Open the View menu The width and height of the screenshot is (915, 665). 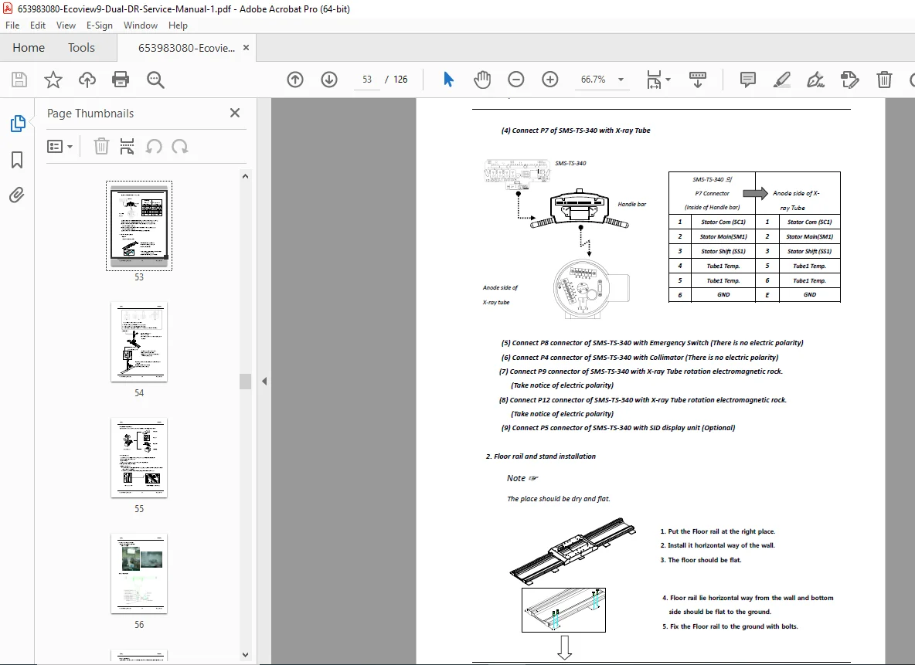pos(66,25)
